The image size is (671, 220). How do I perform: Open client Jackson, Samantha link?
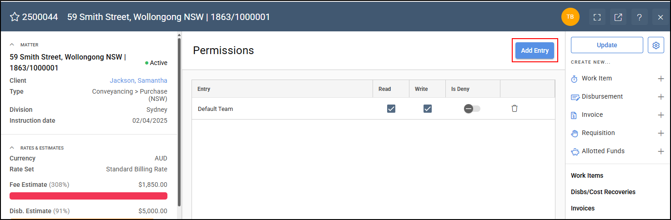(138, 80)
